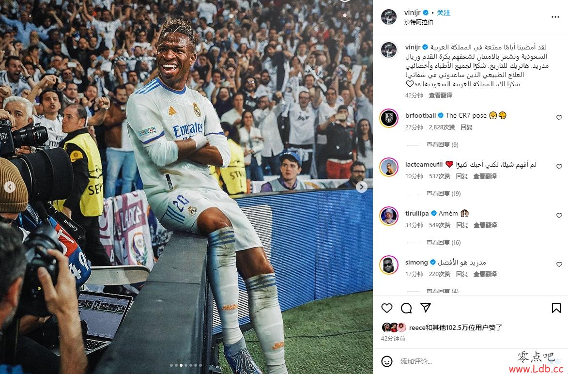Viewport: 568px width, 374px height.
Task: Open emoji picker in comment box
Action: 387,361
